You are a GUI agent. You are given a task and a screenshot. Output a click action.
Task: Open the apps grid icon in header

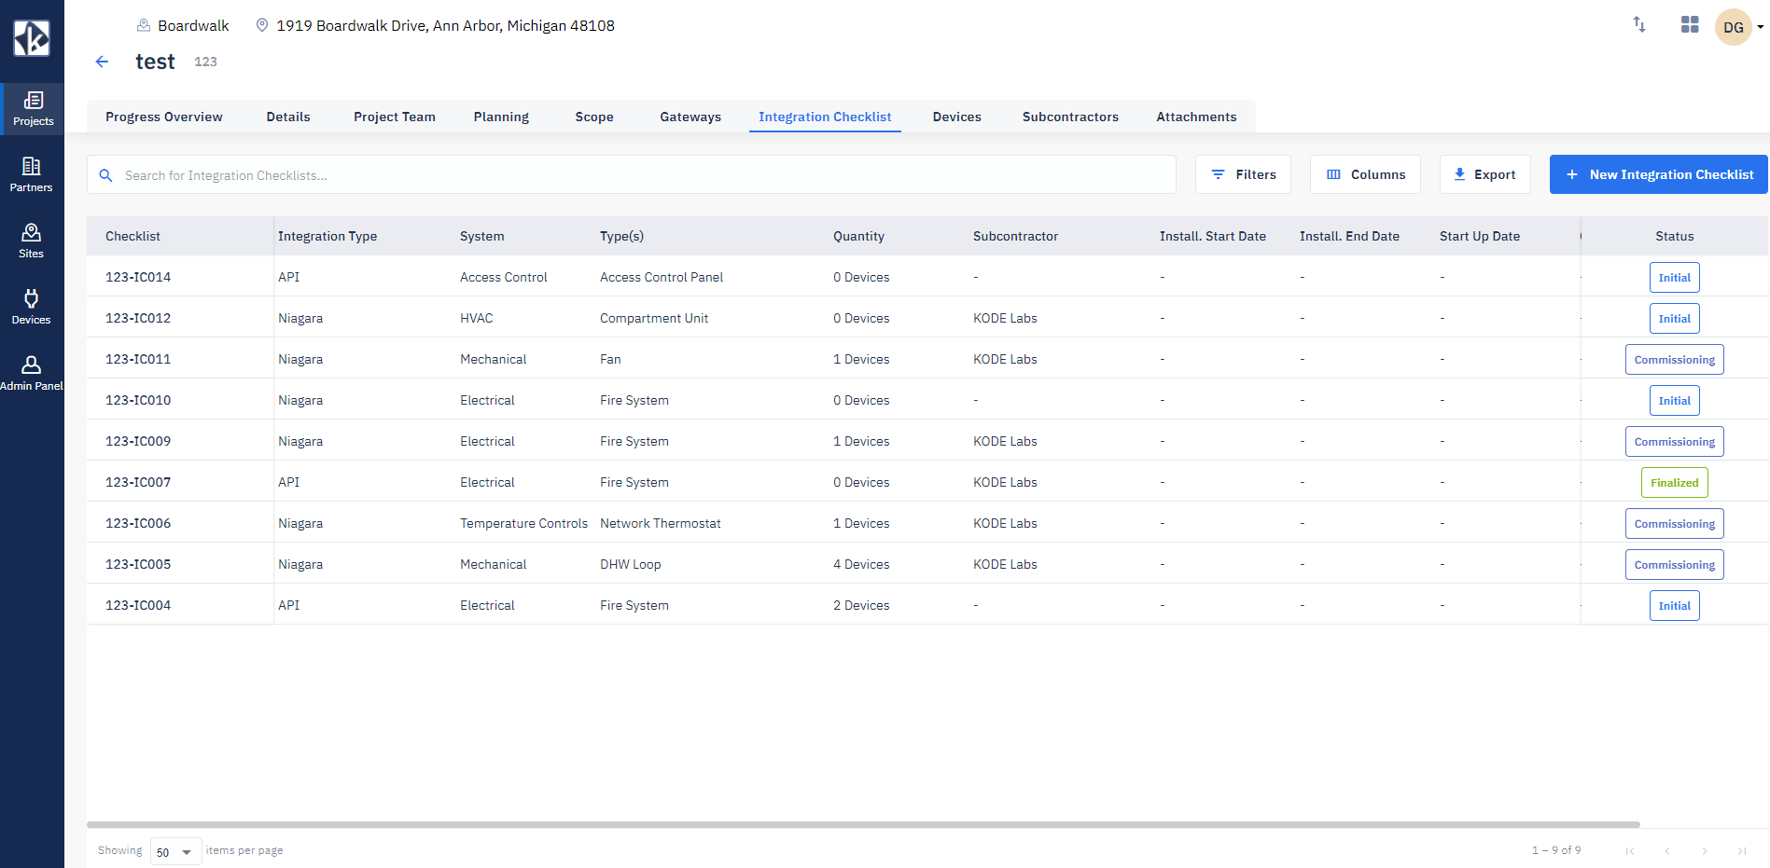coord(1690,25)
